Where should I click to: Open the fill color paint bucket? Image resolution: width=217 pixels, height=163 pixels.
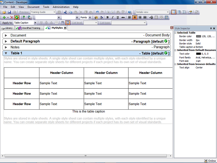click(101, 17)
